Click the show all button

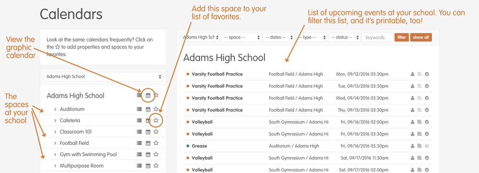click(x=421, y=37)
